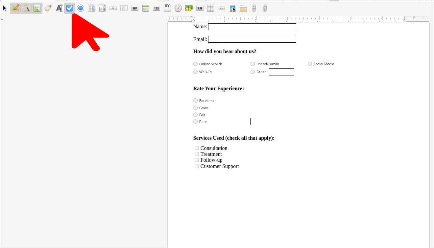Select the Combo Box control tool
This screenshot has width=434, height=248.
102,8
